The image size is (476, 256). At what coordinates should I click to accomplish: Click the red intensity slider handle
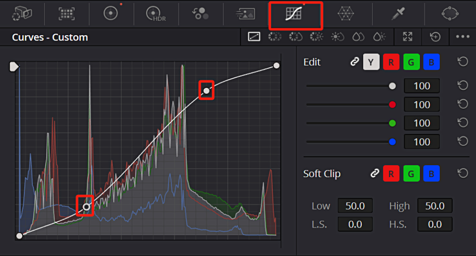(392, 105)
